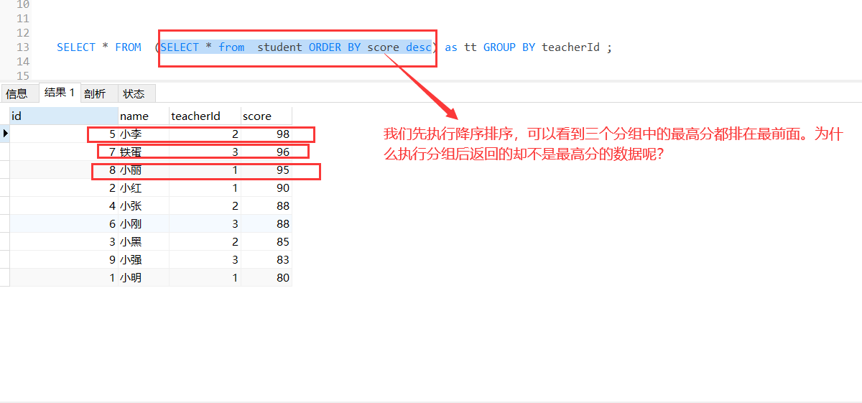Image resolution: width=862 pixels, height=403 pixels.
Task: Select cell with name 铁蛋
Action: (x=143, y=152)
